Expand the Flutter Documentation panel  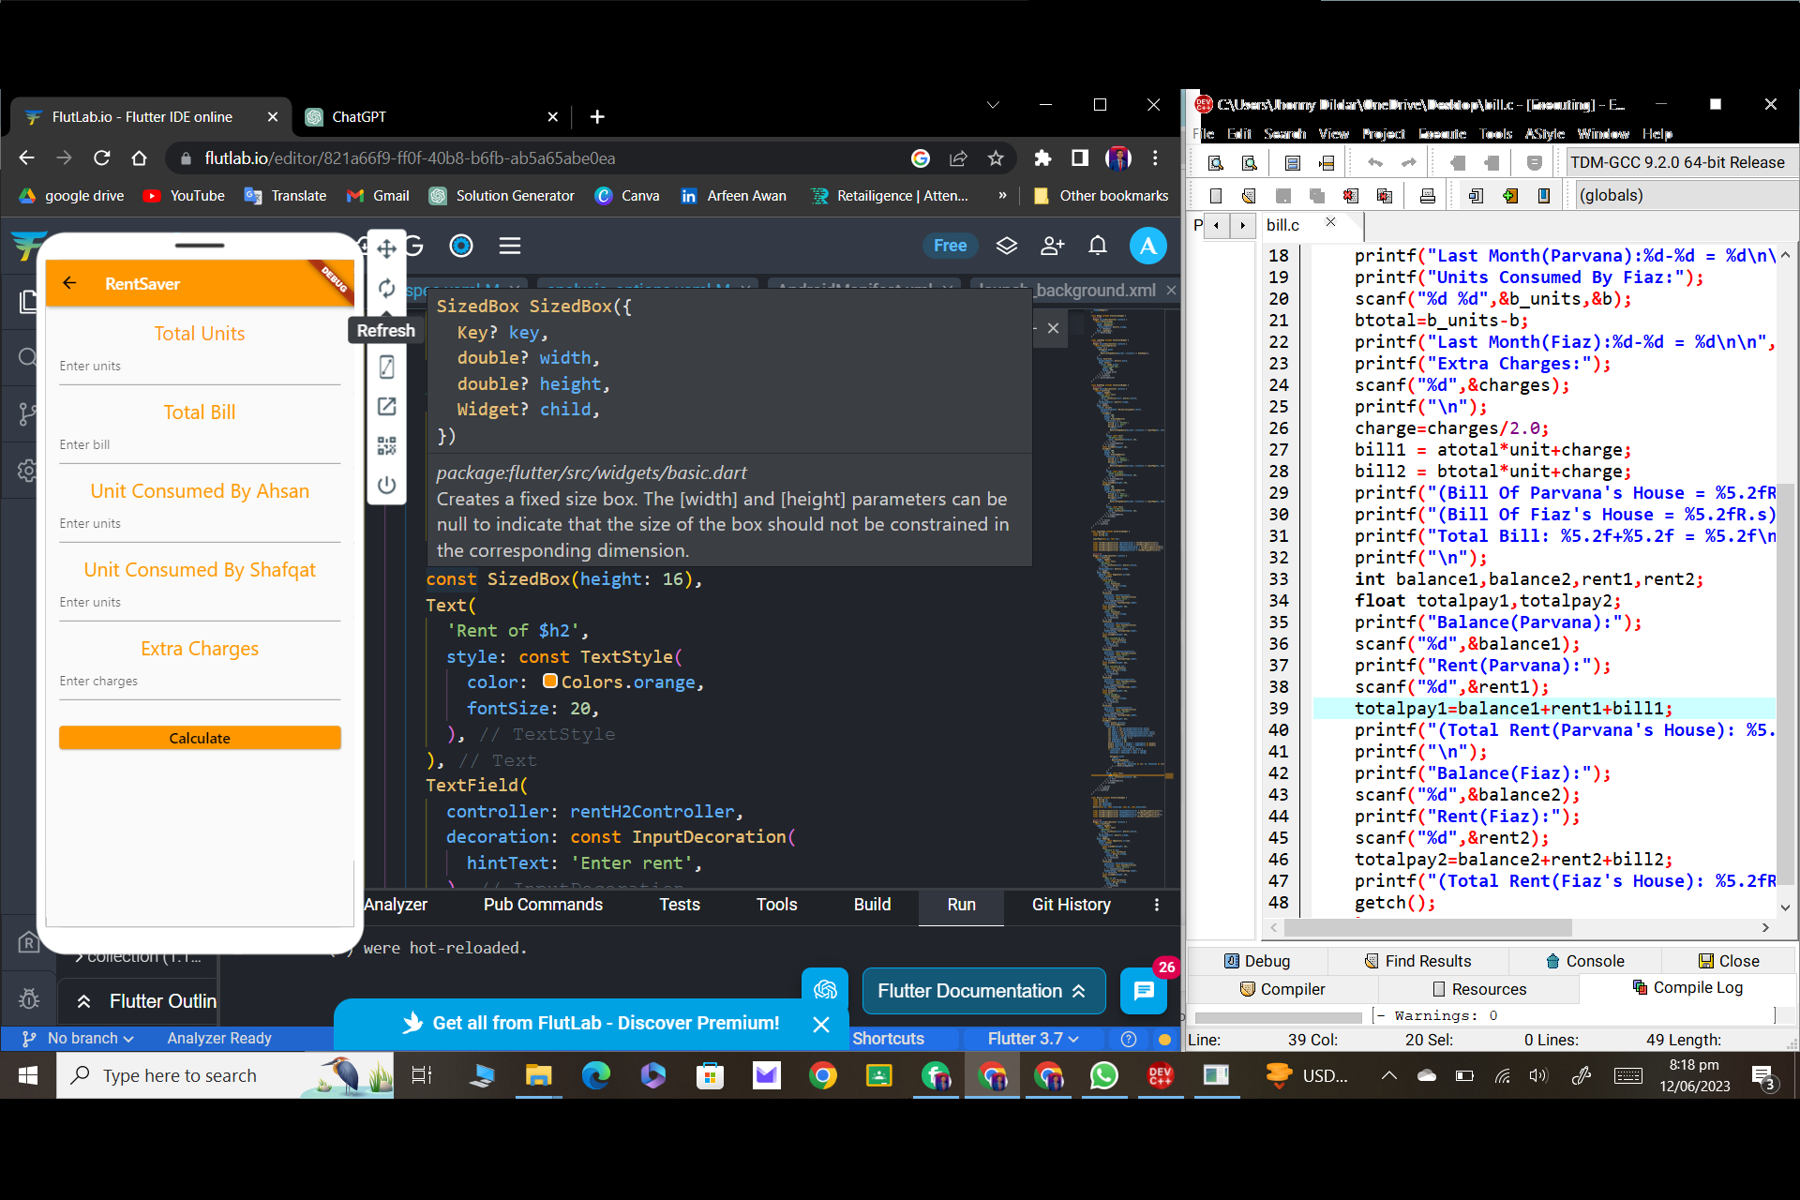click(x=982, y=991)
